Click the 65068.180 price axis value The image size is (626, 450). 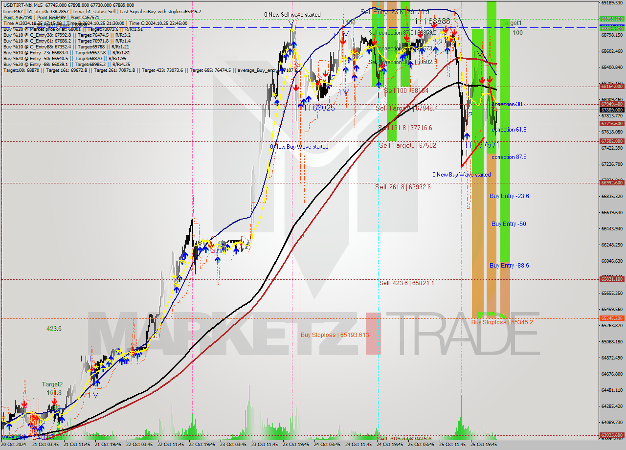click(x=612, y=341)
